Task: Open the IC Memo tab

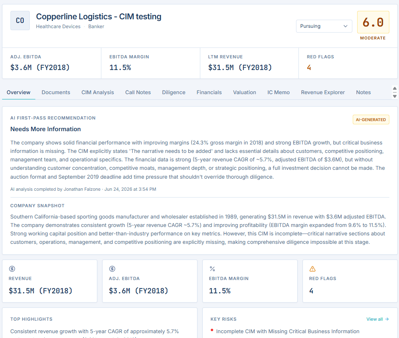Action: pyautogui.click(x=278, y=93)
